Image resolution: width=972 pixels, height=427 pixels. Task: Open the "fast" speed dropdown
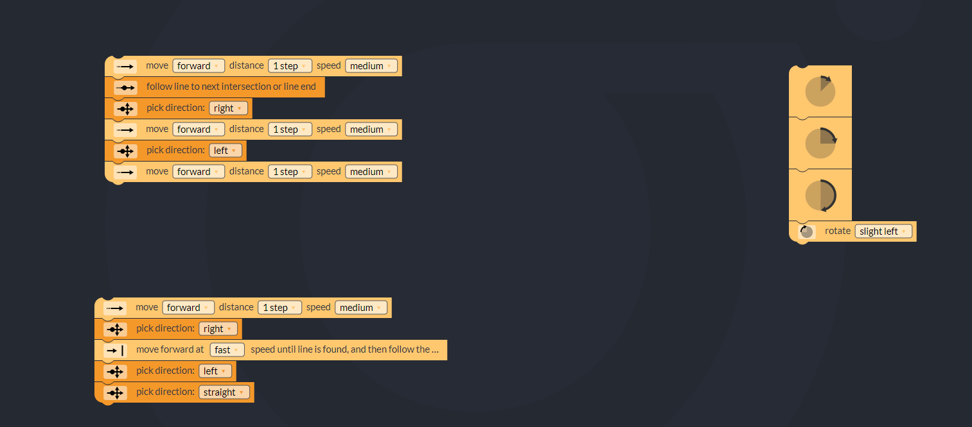[x=227, y=350]
